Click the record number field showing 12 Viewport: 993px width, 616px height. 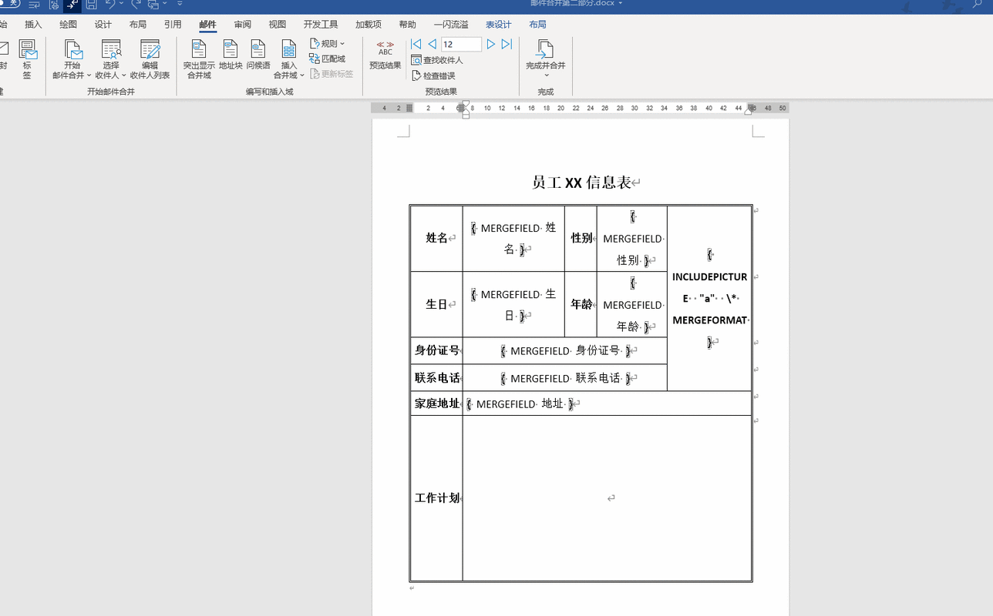coord(460,44)
